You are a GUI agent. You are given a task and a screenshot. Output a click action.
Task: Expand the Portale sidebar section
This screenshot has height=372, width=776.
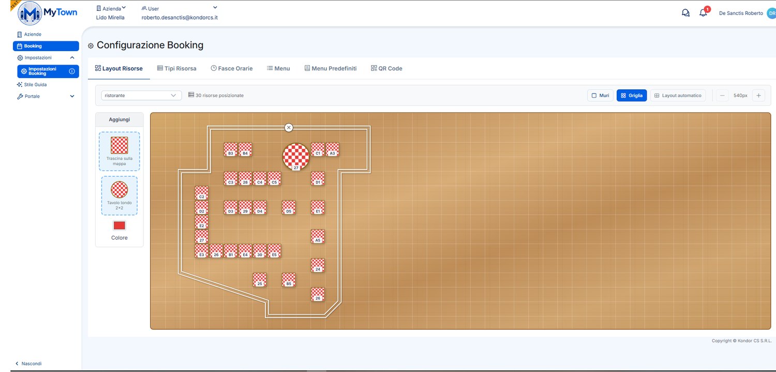[72, 96]
